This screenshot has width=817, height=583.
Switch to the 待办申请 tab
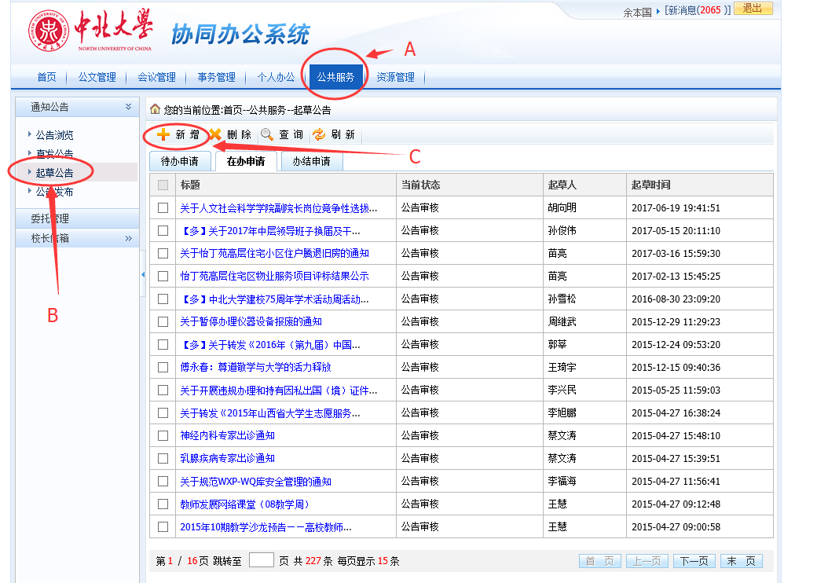pos(179,162)
